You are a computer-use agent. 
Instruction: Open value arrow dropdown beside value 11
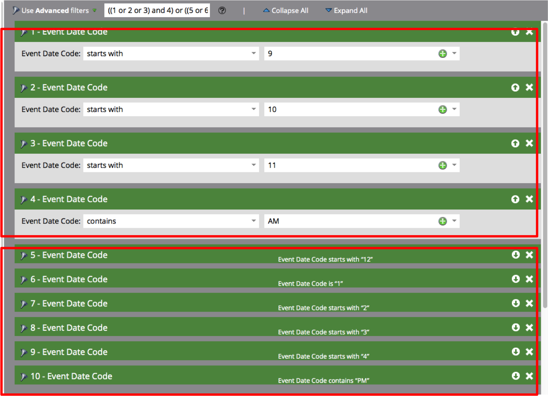pyautogui.click(x=454, y=165)
